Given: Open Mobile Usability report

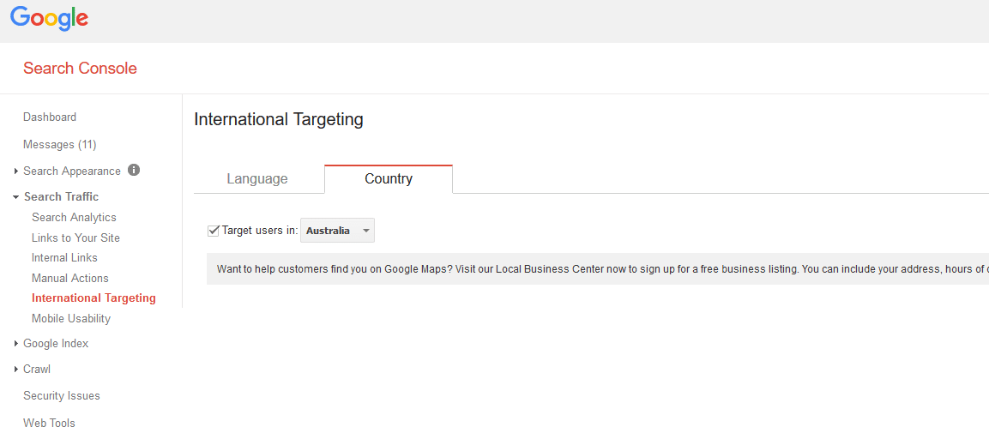Looking at the screenshot, I should [x=70, y=318].
